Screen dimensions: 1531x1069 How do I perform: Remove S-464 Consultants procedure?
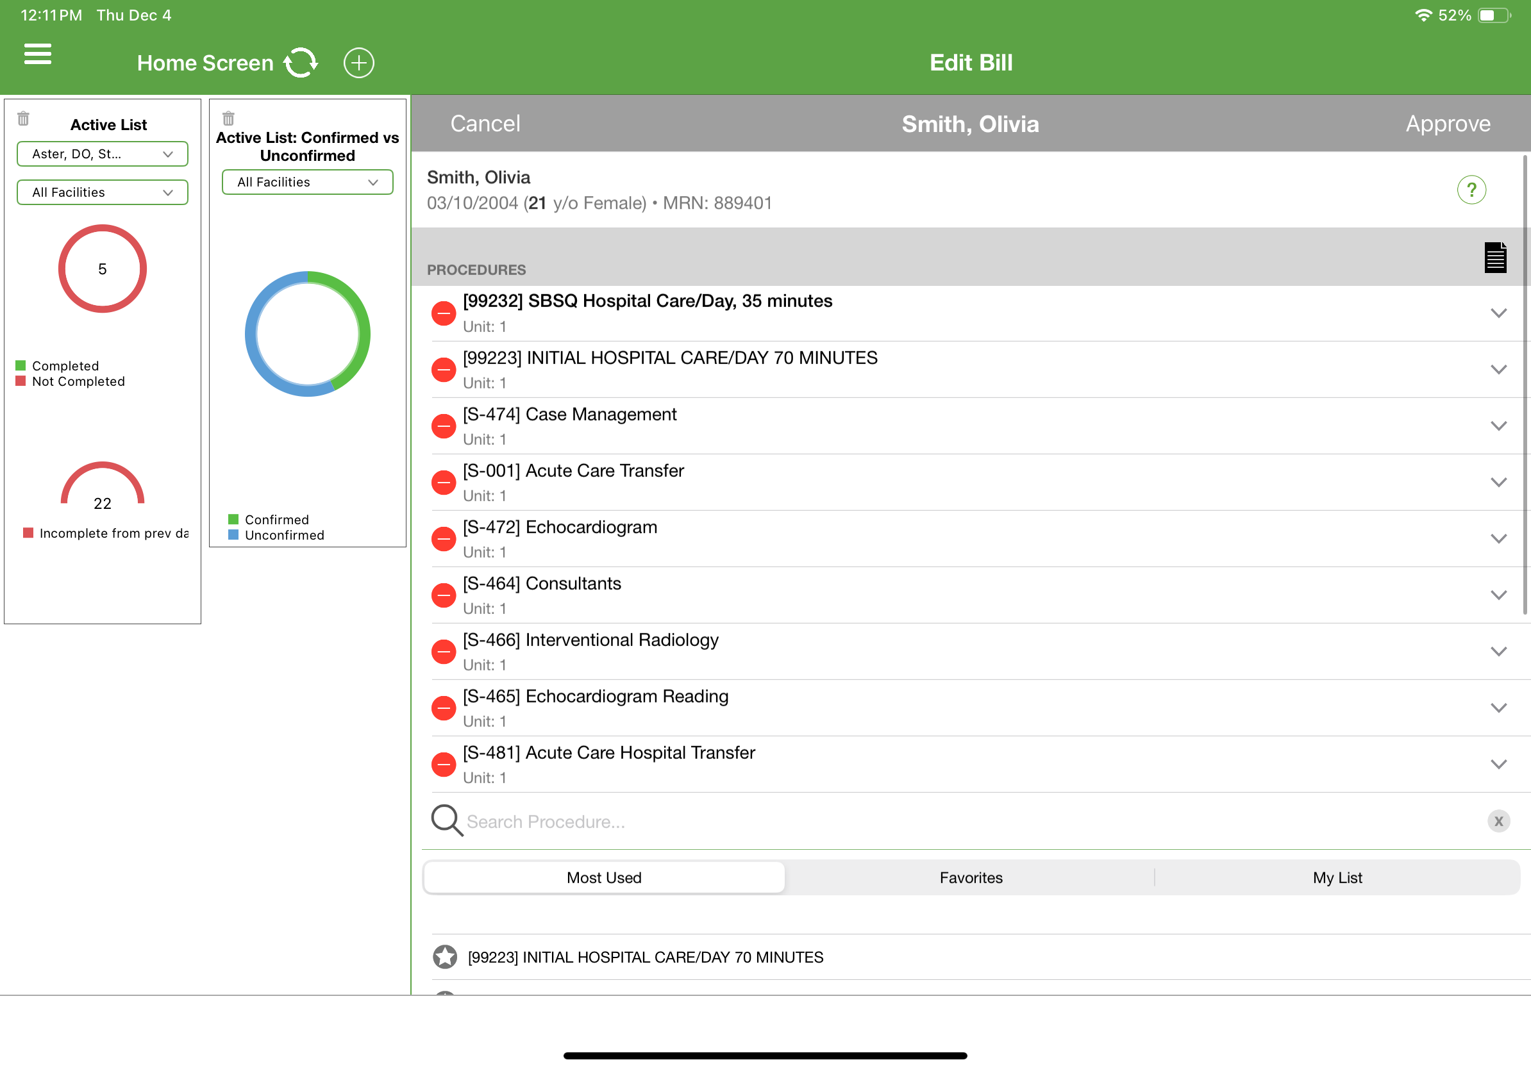pos(444,595)
